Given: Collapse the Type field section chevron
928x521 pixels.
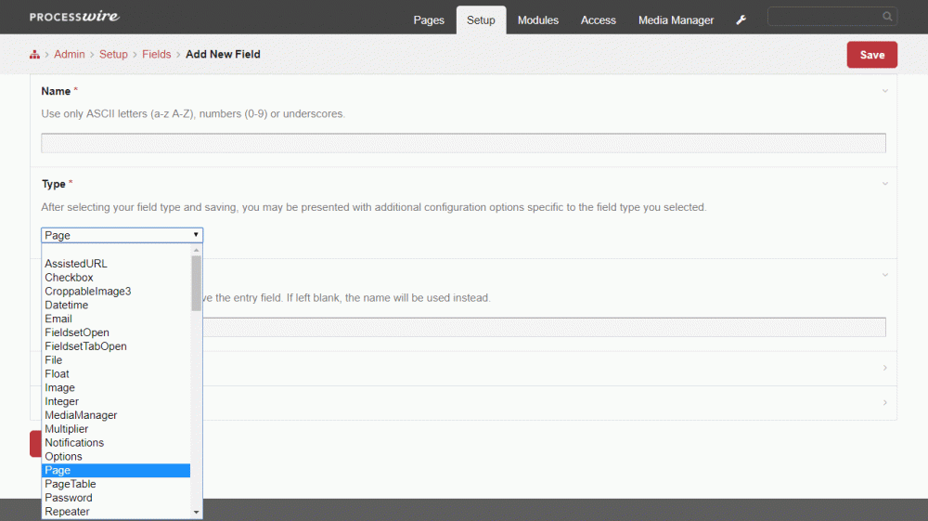Looking at the screenshot, I should pos(884,184).
